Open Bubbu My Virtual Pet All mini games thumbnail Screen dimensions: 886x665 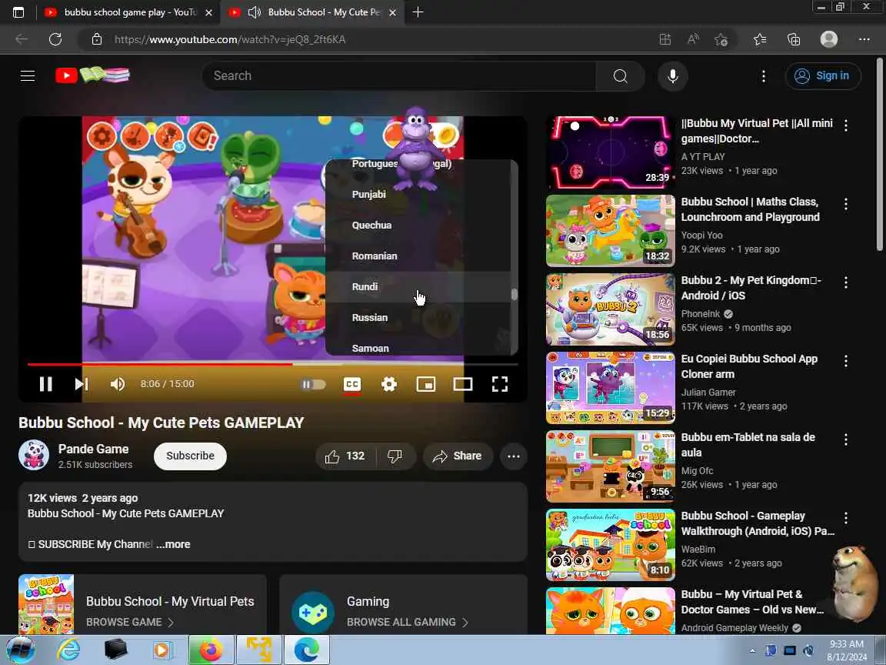pos(610,152)
